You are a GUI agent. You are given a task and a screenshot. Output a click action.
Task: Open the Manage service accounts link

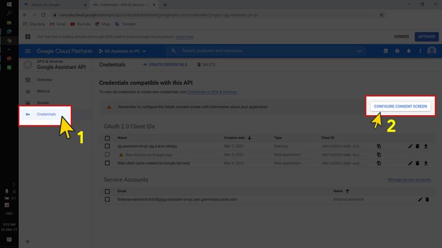tap(409, 180)
